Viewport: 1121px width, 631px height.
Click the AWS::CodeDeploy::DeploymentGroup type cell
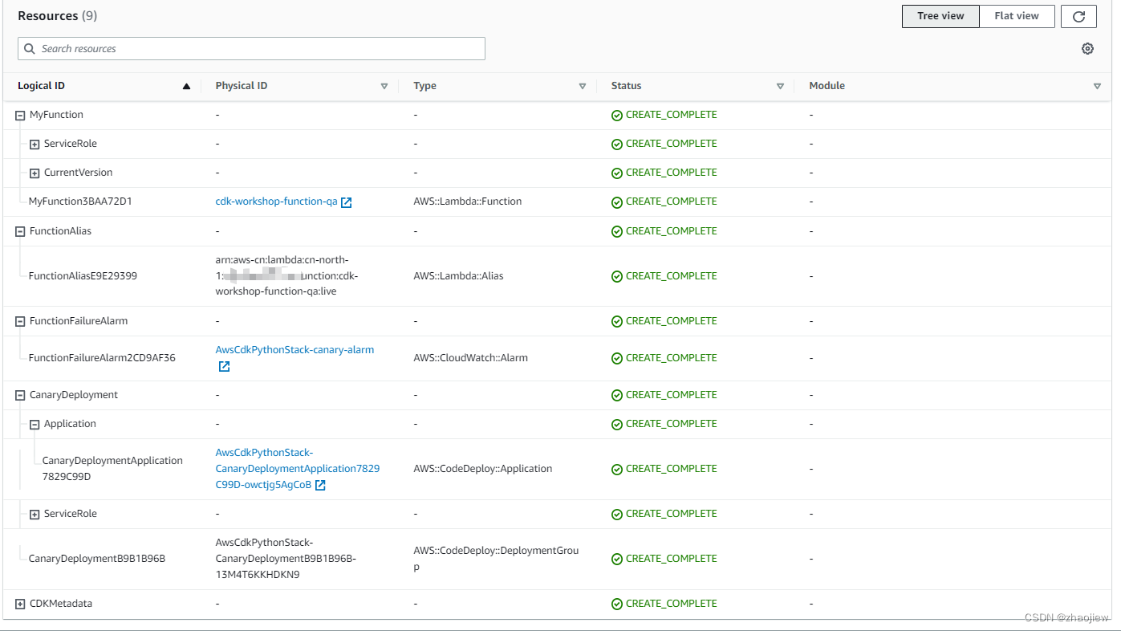[x=496, y=559]
